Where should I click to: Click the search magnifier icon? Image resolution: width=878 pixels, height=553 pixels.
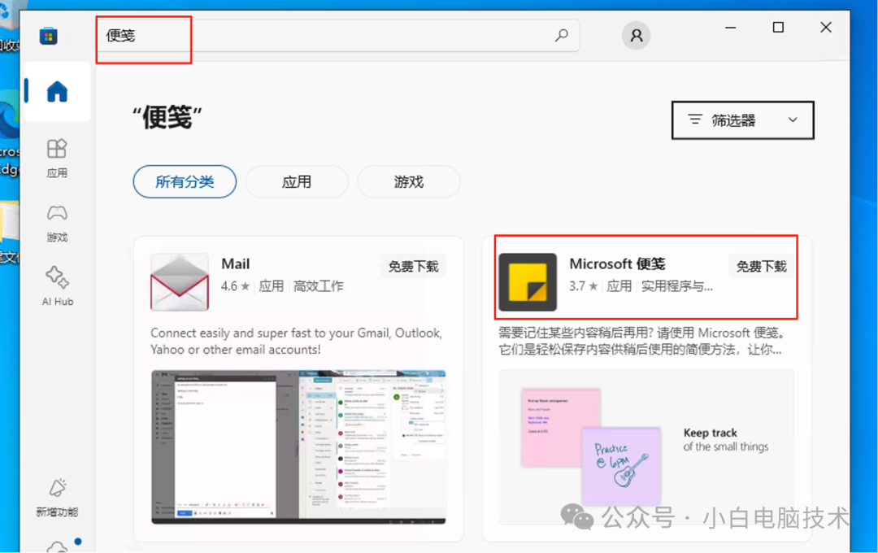561,35
